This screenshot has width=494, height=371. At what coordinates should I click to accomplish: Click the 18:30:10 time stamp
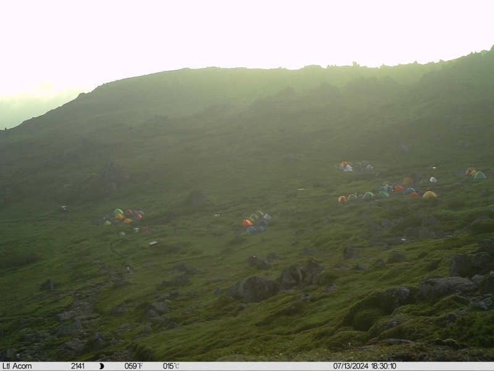coord(383,366)
